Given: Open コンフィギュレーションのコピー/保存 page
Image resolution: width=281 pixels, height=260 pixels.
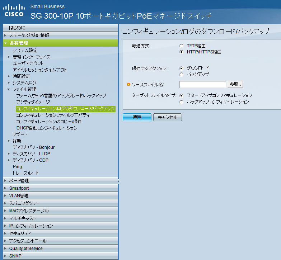Looking at the screenshot, I should [49, 122].
